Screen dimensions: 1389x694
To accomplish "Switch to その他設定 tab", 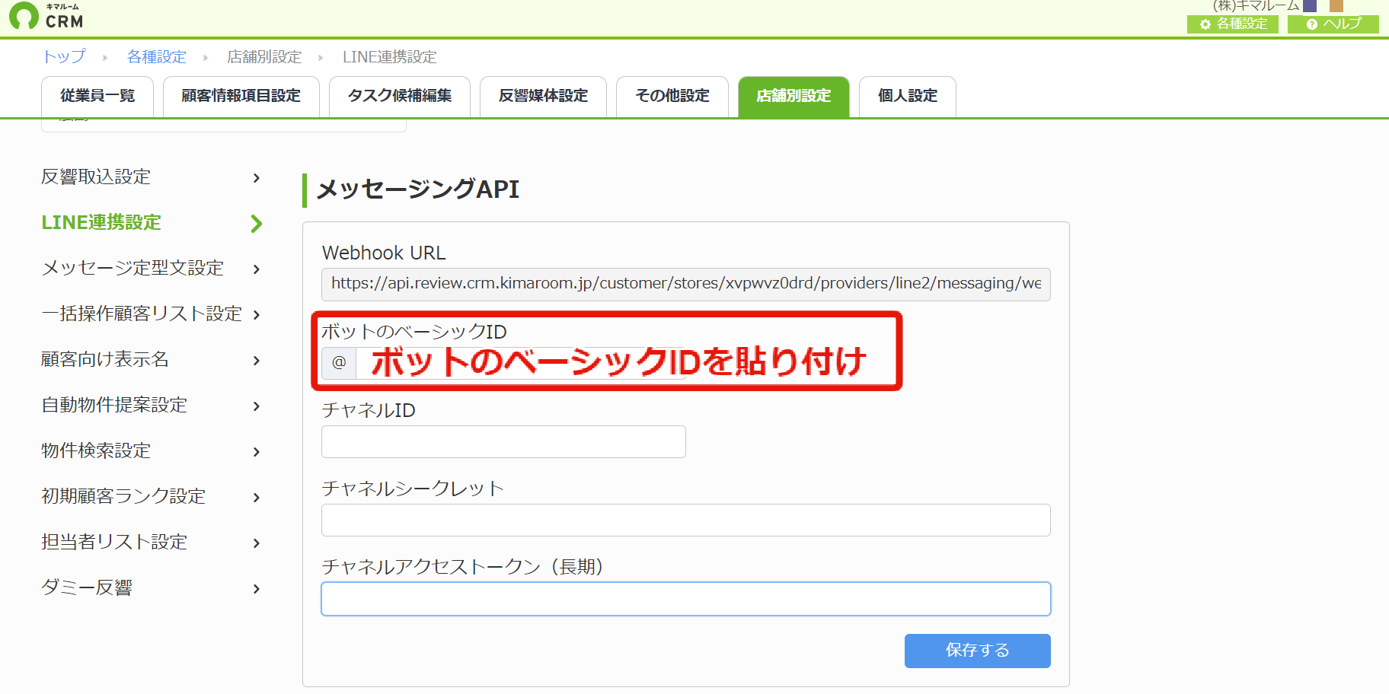I will (672, 96).
